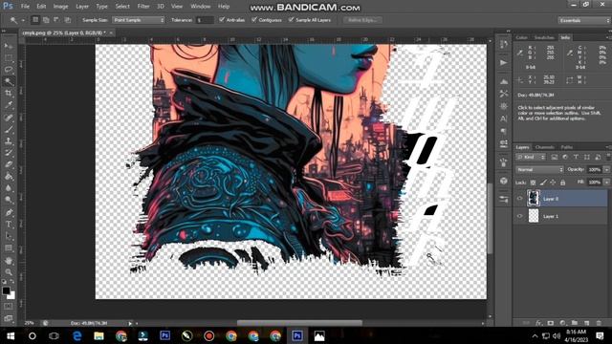This screenshot has width=612, height=344.
Task: Close the cmyk.png document tab
Action: [x=111, y=32]
